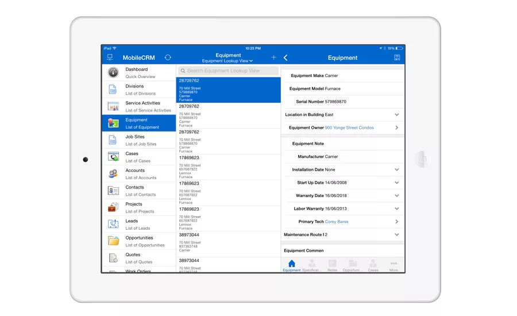
Task: Switch to the Specifications tab
Action: point(311,265)
